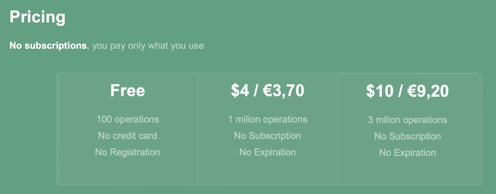Choose the $4 / €3,70 plan
This screenshot has height=194, width=496.
click(x=267, y=91)
